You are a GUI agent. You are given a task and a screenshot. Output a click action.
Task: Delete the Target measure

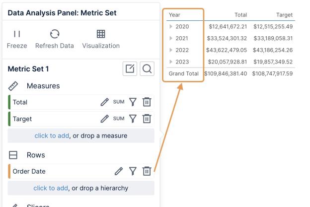click(147, 119)
